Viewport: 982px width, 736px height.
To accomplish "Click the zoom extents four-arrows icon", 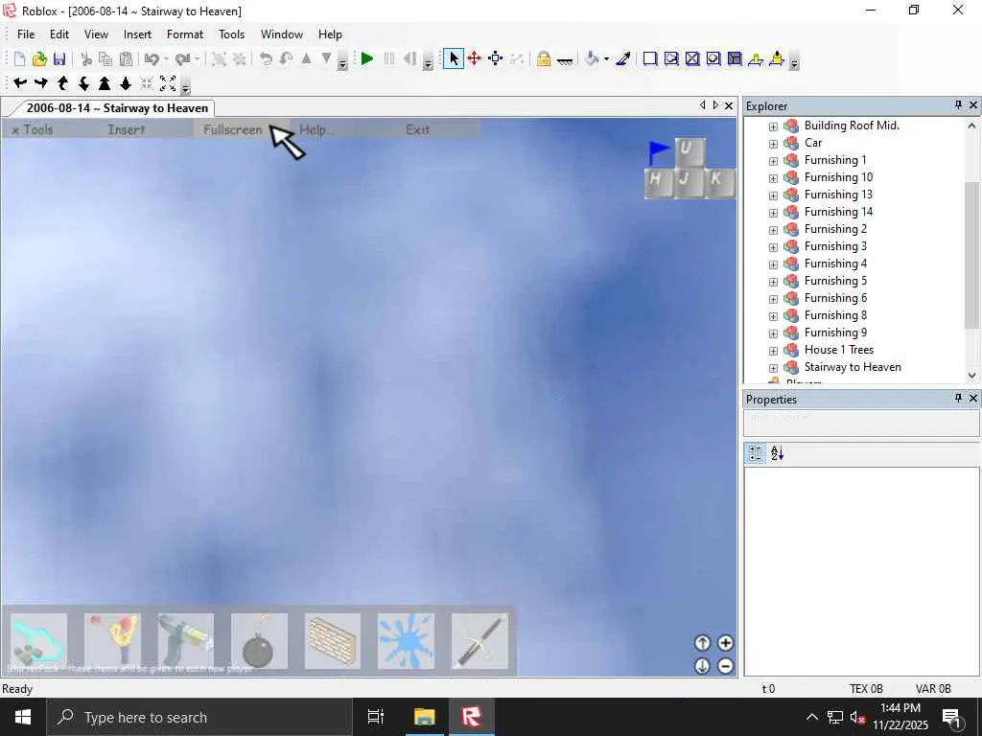I will (x=167, y=83).
